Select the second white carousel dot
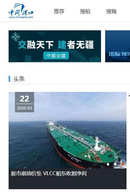130x194 pixels. point(115,164)
